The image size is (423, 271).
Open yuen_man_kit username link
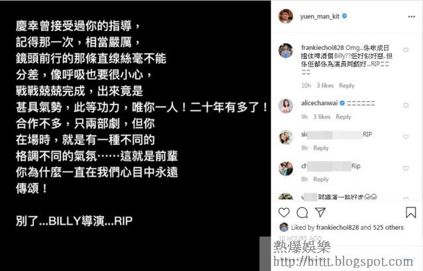[320, 17]
